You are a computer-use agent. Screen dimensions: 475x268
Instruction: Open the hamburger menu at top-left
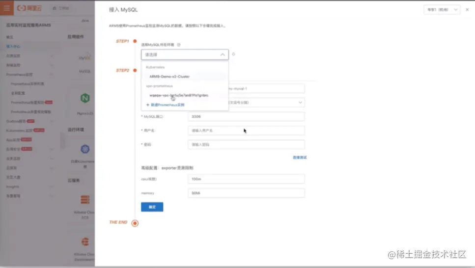coord(7,8)
